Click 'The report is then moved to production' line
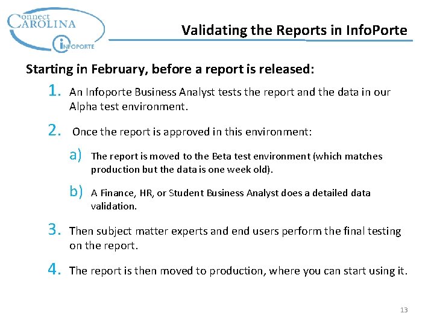This screenshot has width=434, height=325. coord(238,271)
